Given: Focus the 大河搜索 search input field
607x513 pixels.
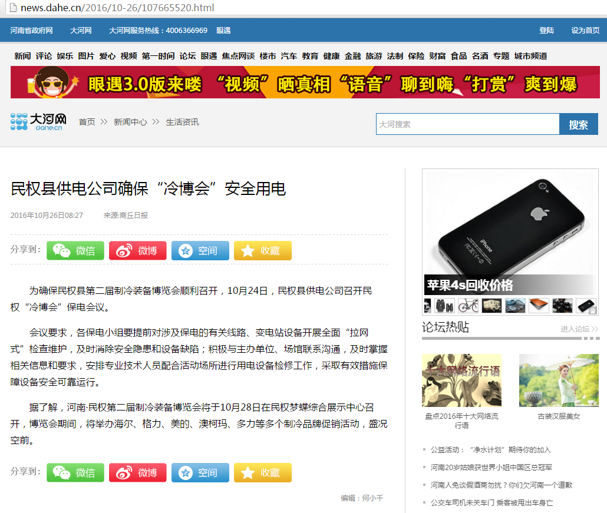Looking at the screenshot, I should (x=468, y=124).
